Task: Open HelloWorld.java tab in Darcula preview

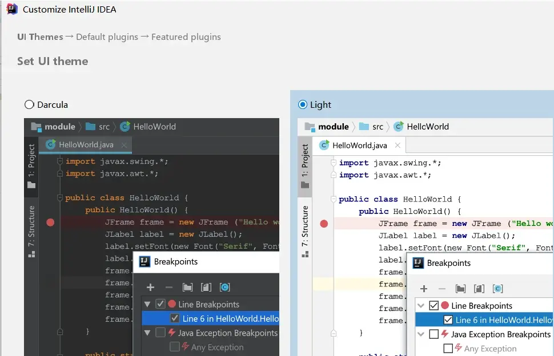Action: click(x=86, y=145)
